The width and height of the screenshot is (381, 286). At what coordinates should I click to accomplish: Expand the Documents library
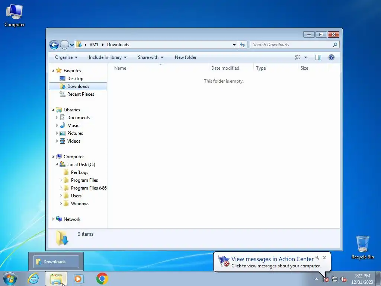tap(57, 118)
